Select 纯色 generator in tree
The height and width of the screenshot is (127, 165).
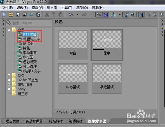tap(26, 48)
